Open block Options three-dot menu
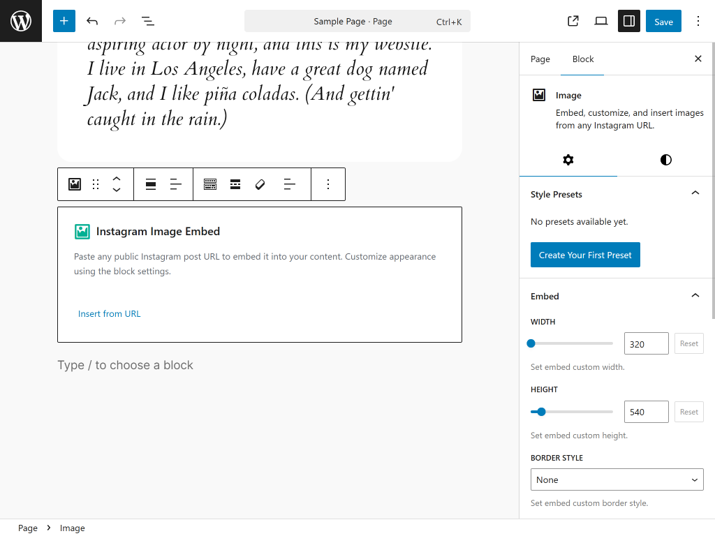 tap(328, 184)
